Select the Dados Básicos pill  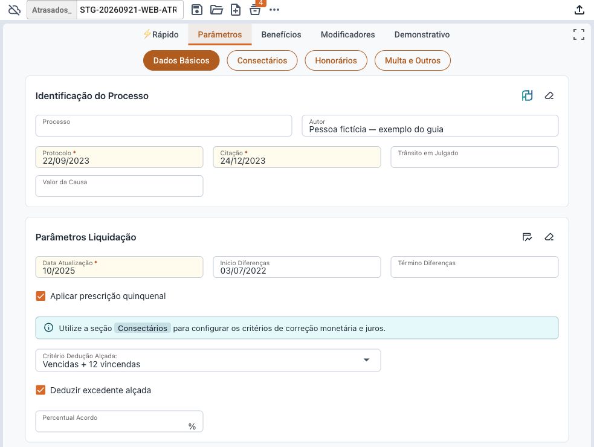[181, 60]
